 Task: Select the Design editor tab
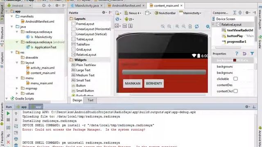pos(77,100)
